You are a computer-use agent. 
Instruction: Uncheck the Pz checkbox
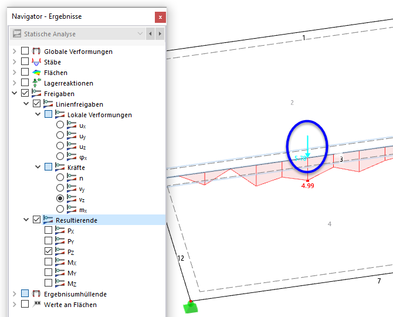[x=48, y=251]
